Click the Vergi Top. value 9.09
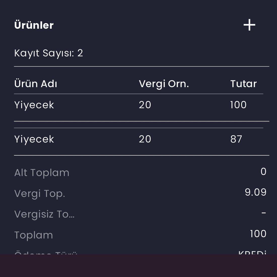 point(256,192)
